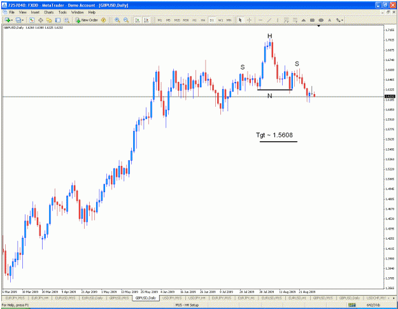Open the Tools menu
This screenshot has height=309, width=398.
62,12
